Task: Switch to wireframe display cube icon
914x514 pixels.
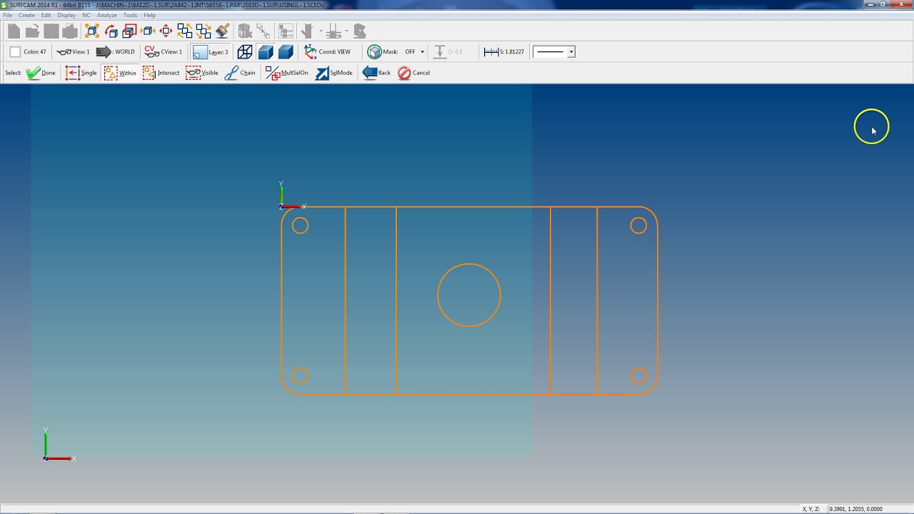Action: click(245, 52)
